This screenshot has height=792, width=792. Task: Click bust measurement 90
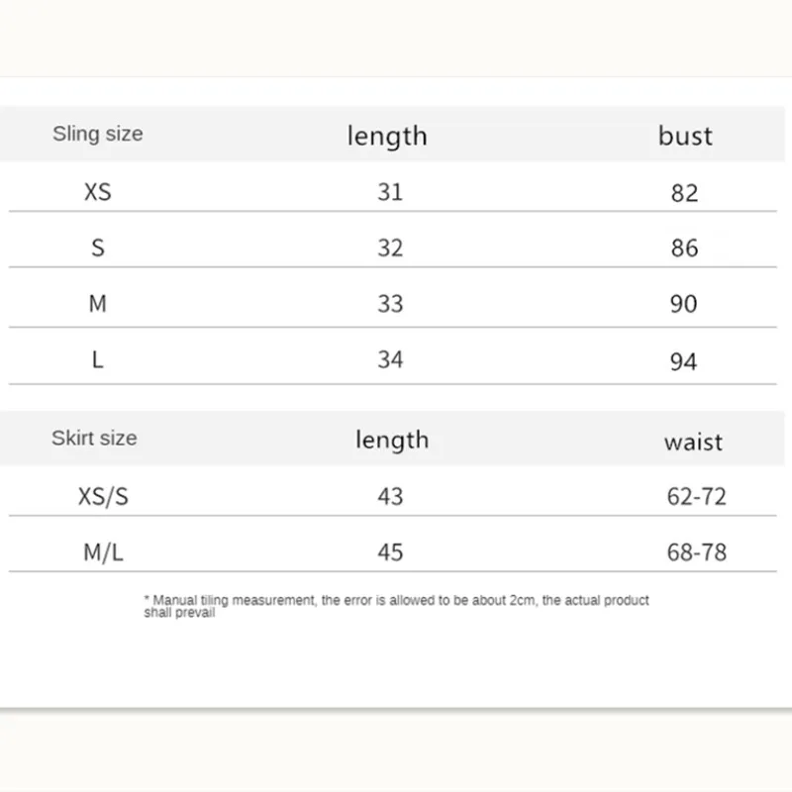pos(684,305)
